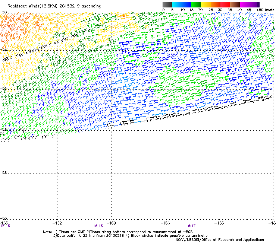
Task: Click the gray 0-5 knots color swatch
Action: 167,4
